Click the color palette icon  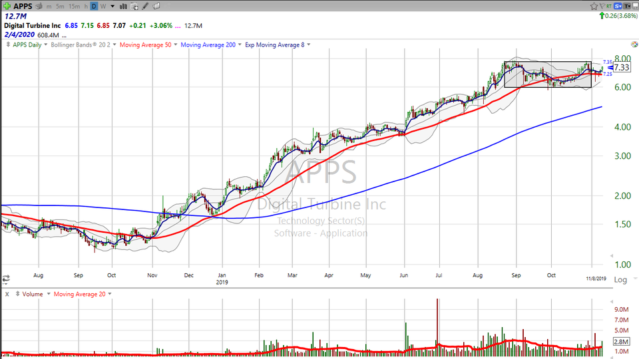tap(634, 45)
